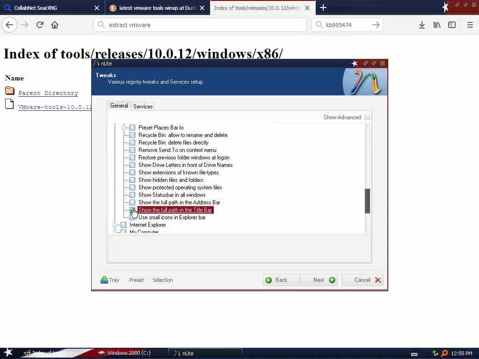Go back using browser back arrow

coord(9,25)
